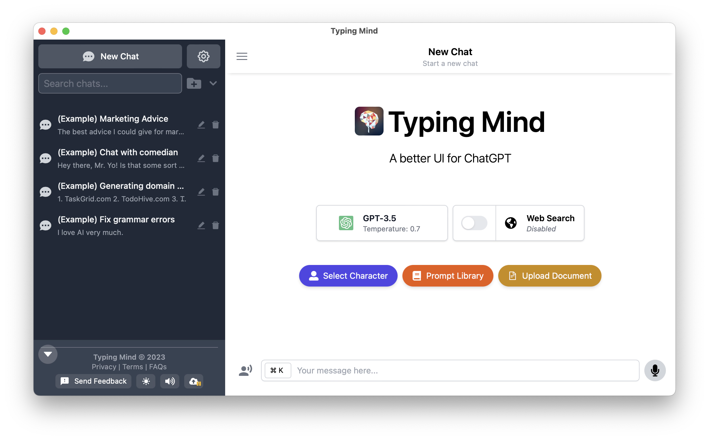Open the Terms link
This screenshot has width=709, height=440.
(x=133, y=367)
